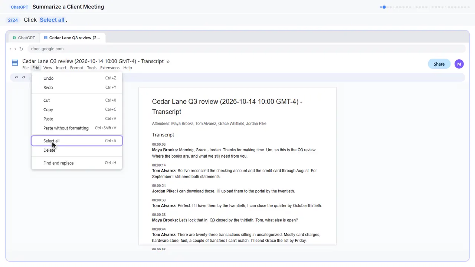Star the document with the star icon
Screen dimensions: 475x267
pos(168,62)
